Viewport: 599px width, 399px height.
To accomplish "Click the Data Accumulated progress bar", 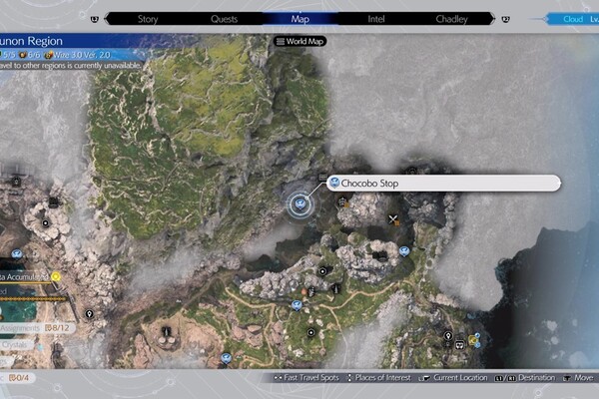I will coord(26,283).
